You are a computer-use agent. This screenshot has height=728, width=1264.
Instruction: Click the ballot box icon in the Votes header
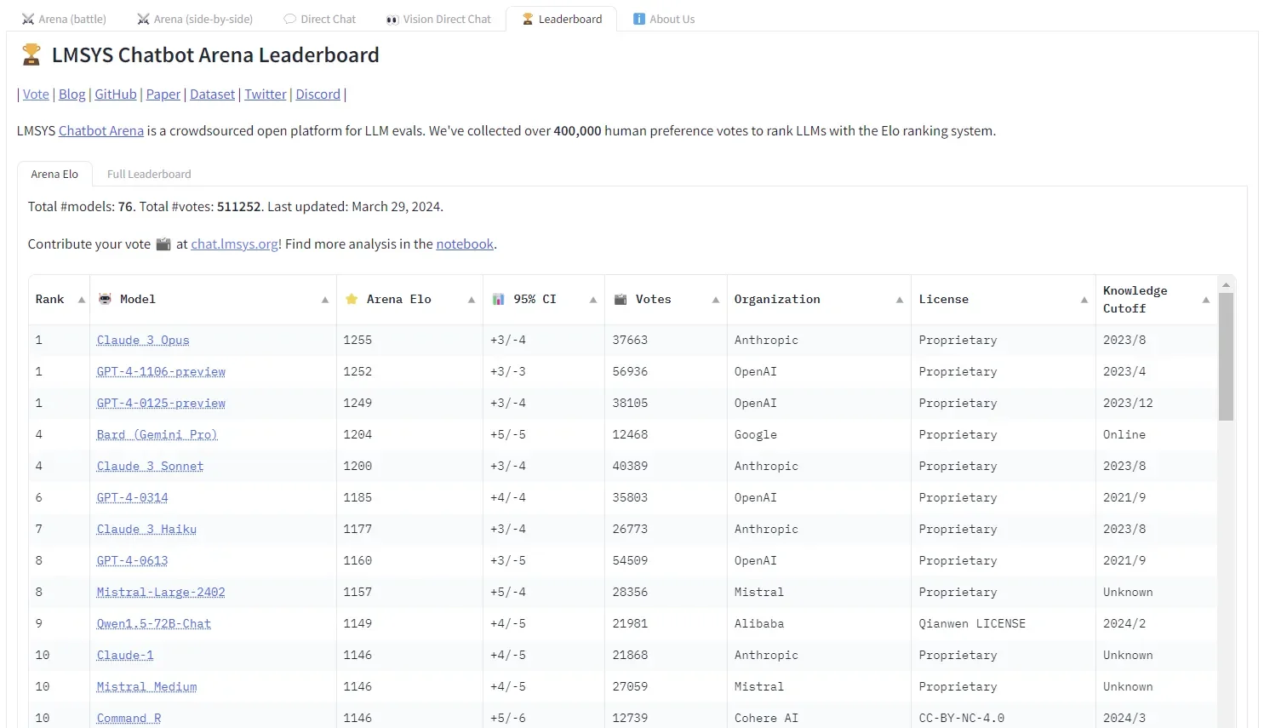click(x=621, y=299)
